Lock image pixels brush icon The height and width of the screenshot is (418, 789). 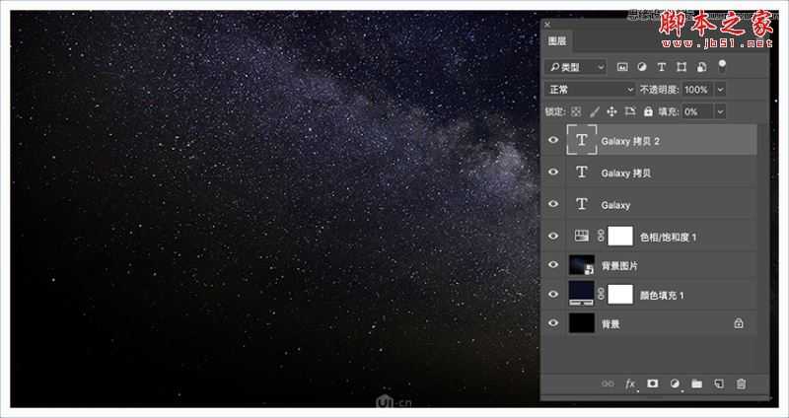coord(595,111)
